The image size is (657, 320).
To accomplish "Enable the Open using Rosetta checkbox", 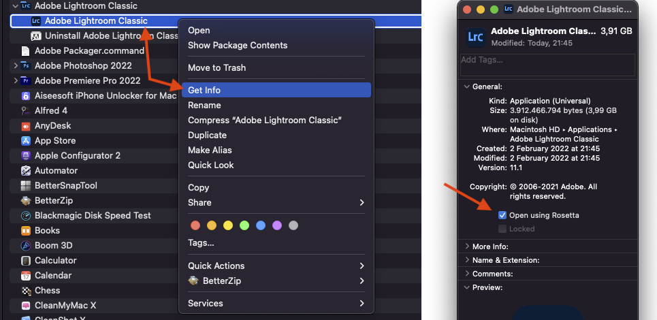I will click(x=502, y=215).
